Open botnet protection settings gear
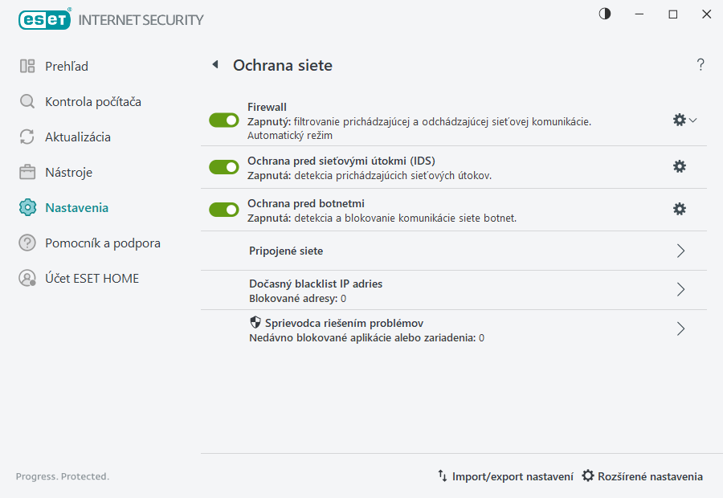Image resolution: width=723 pixels, height=498 pixels. [x=680, y=208]
